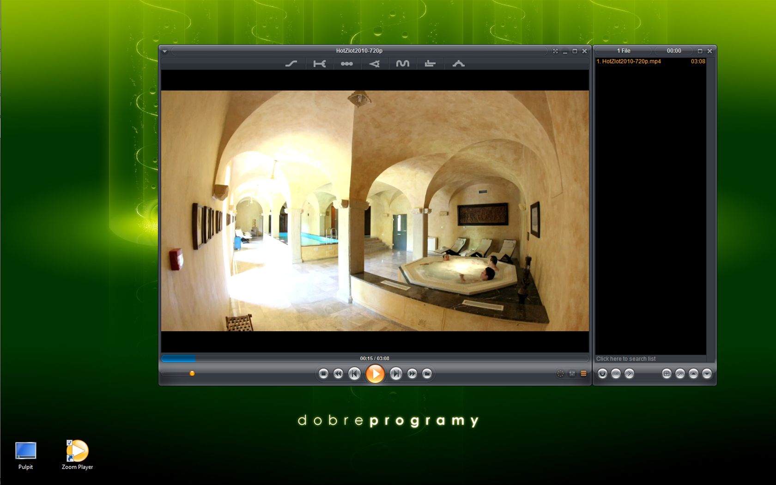Viewport: 776px width, 485px height.
Task: Click the seek timeline bar
Action: tap(375, 358)
